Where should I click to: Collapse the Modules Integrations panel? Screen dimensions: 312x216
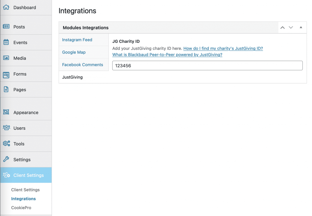[301, 28]
